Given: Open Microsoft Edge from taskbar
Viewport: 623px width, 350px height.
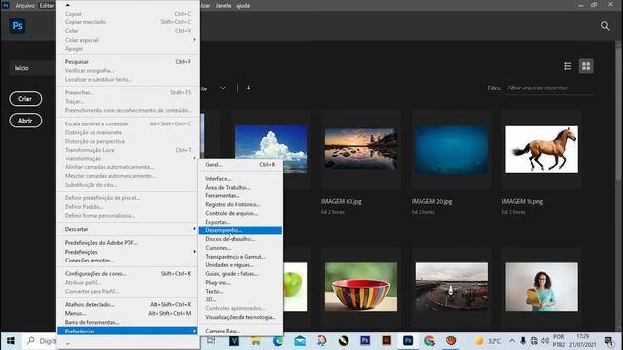Looking at the screenshot, I should [x=277, y=341].
